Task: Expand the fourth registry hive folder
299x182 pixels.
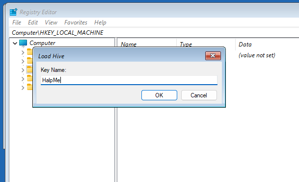Action: [23, 79]
